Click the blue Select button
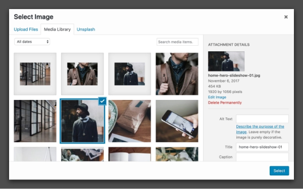The image size is (303, 189). pos(279,171)
